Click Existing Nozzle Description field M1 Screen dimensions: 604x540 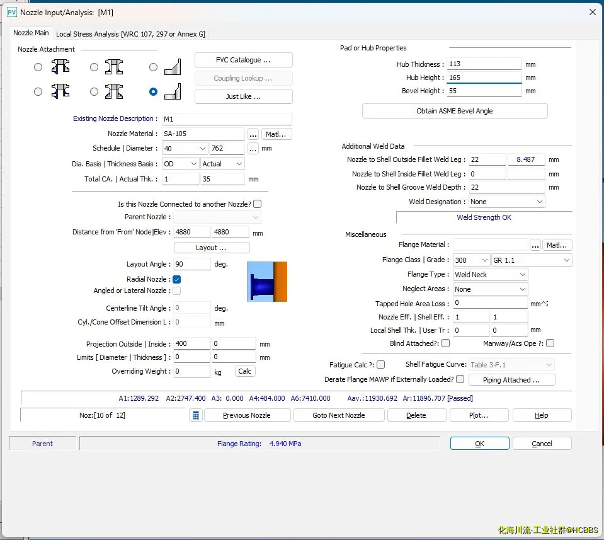coord(227,119)
